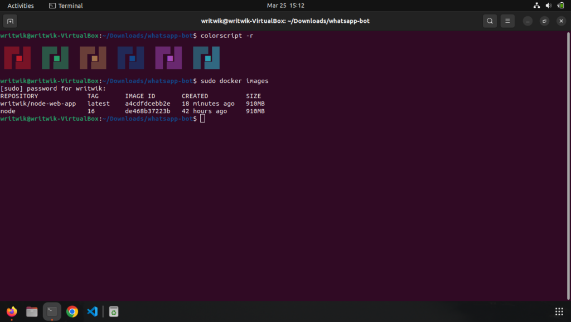Open the terminal hamburger menu
Image resolution: width=571 pixels, height=322 pixels.
coord(507,21)
